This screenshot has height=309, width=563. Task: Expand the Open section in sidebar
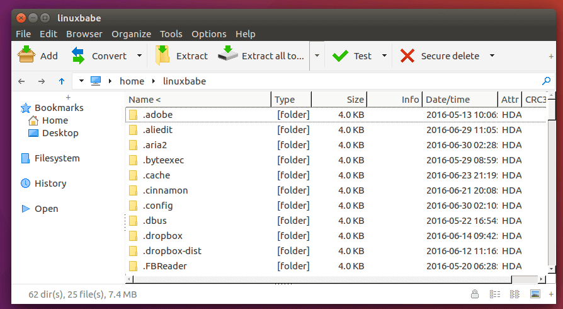(25, 209)
